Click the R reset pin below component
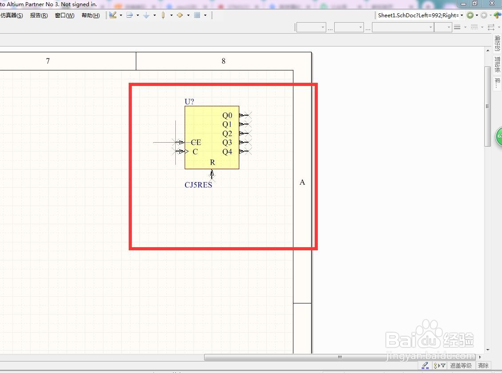The height and width of the screenshot is (373, 502). point(212,175)
